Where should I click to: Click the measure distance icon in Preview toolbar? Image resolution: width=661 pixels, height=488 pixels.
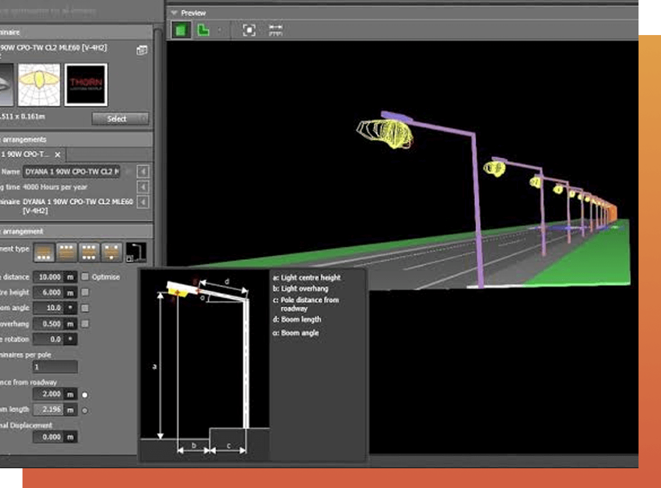pyautogui.click(x=275, y=30)
